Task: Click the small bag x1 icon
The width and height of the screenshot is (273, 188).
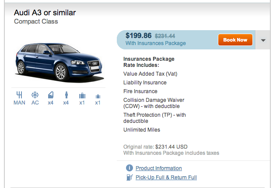Action: click(98, 96)
